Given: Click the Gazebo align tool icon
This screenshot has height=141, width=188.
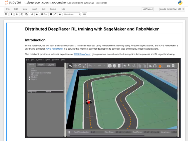Looking at the screenshot, I should [x=150, y=66].
